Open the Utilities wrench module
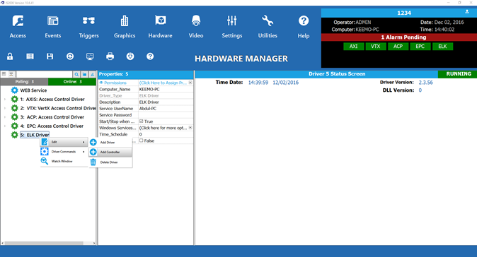The height and width of the screenshot is (257, 477). point(268,27)
